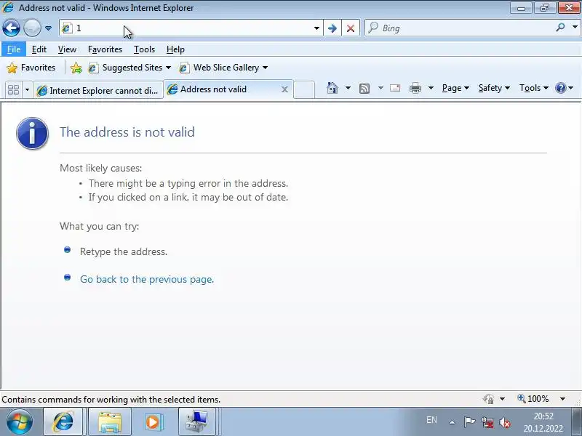Open the recent pages dropdown arrow

[48, 28]
